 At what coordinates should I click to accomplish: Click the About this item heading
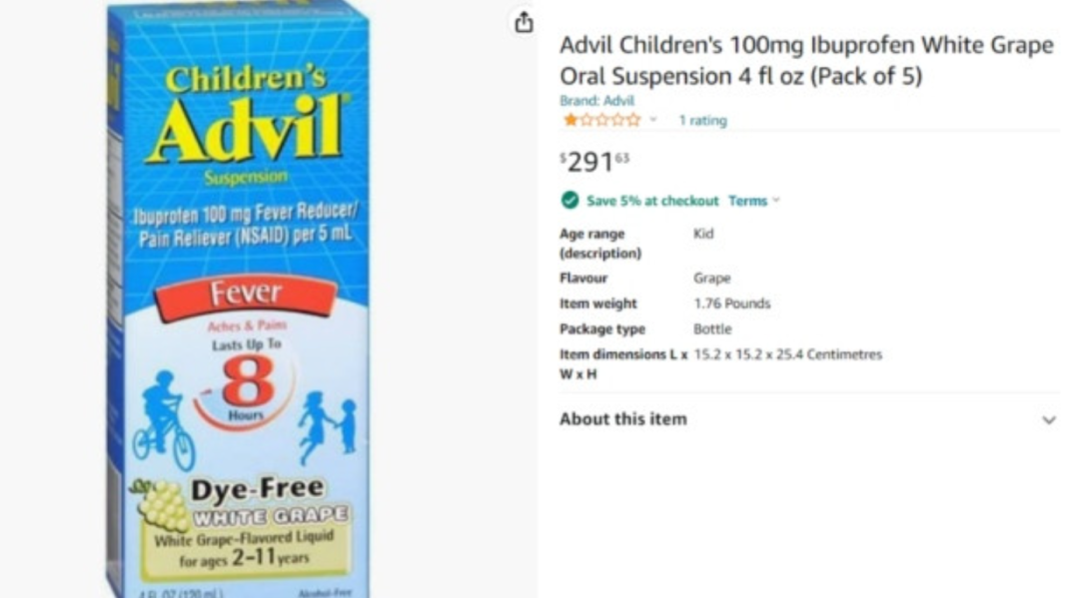click(622, 419)
